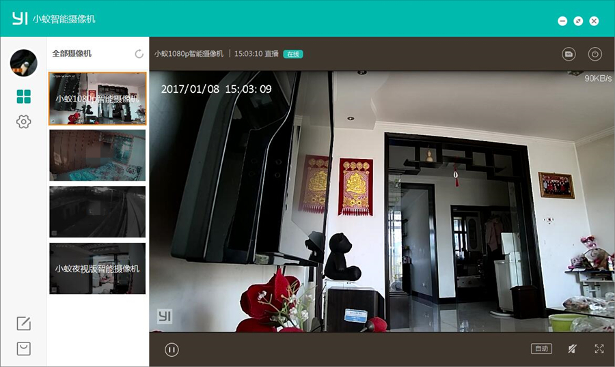The image size is (615, 367).
Task: Click the 全部摄像机 heading
Action: click(72, 53)
